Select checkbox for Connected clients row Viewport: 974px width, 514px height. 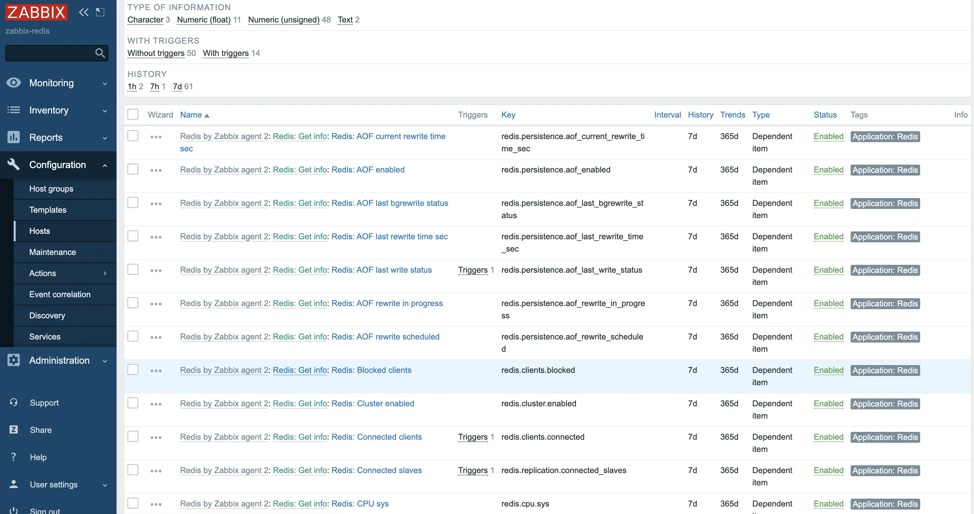[x=133, y=437]
